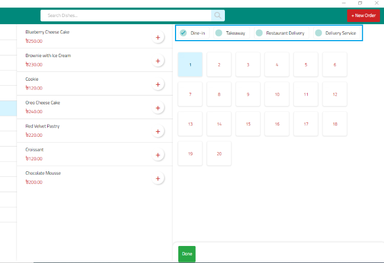Click the green Done button
Image resolution: width=384 pixels, height=263 pixels.
(x=187, y=254)
